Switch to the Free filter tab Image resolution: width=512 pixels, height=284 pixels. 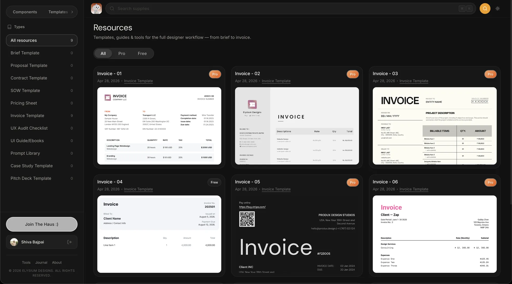(x=142, y=53)
